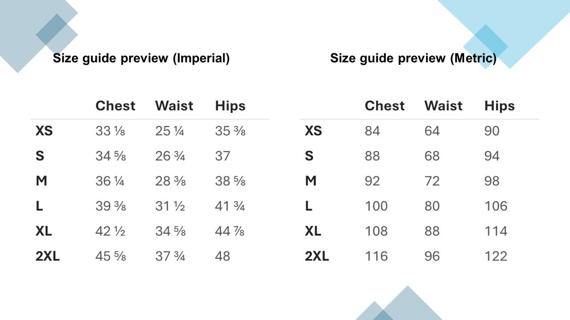This screenshot has height=320, width=570.
Task: Select the 38 ⅝ hips value for M
Action: 230,181
